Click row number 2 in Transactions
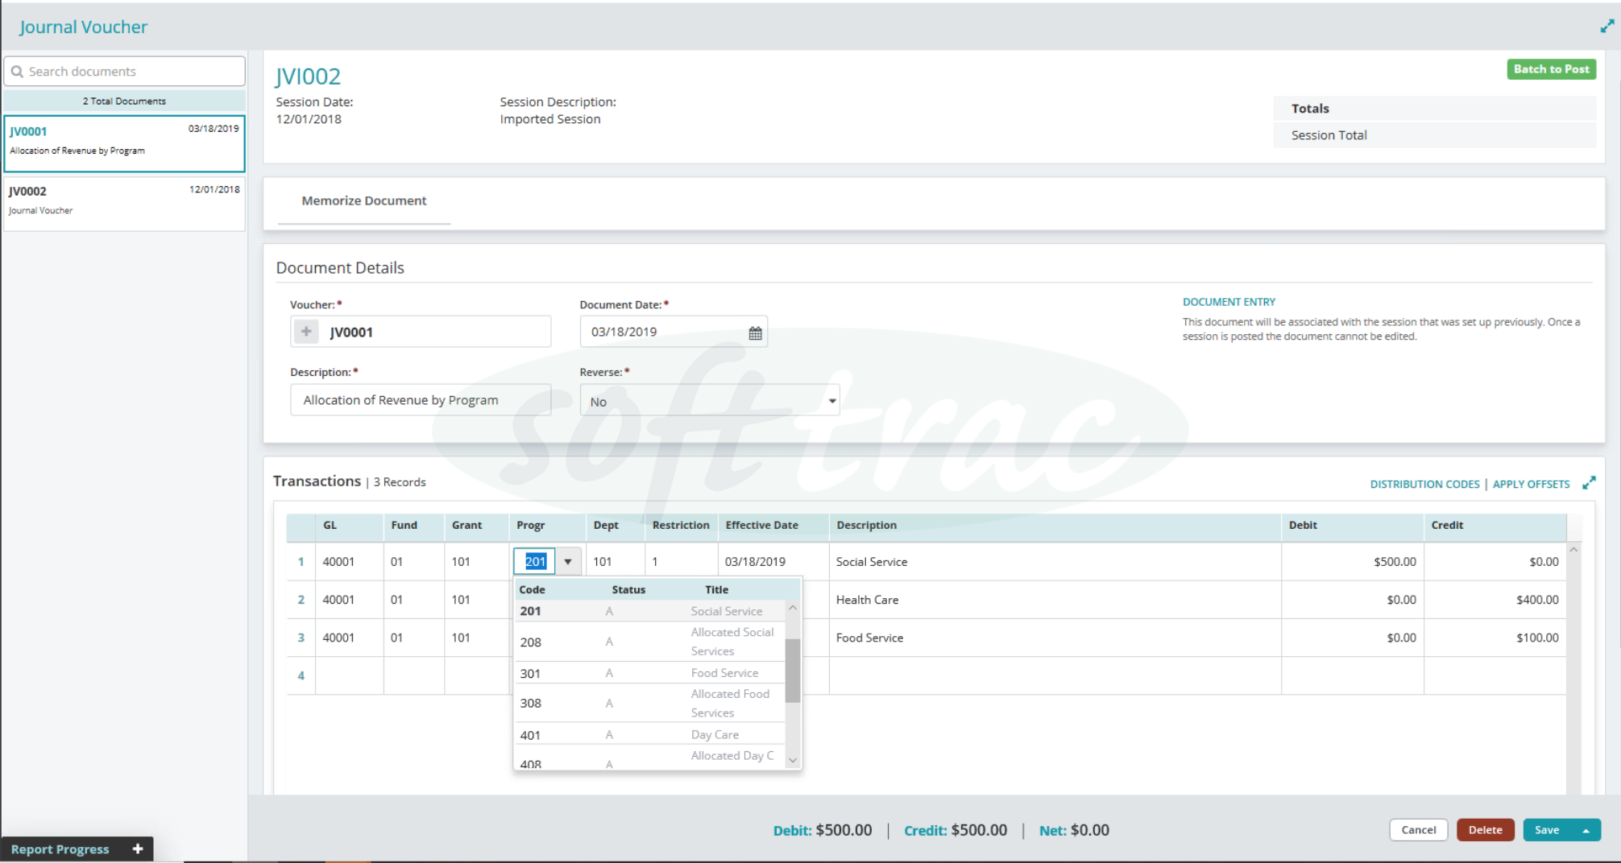 coord(301,600)
